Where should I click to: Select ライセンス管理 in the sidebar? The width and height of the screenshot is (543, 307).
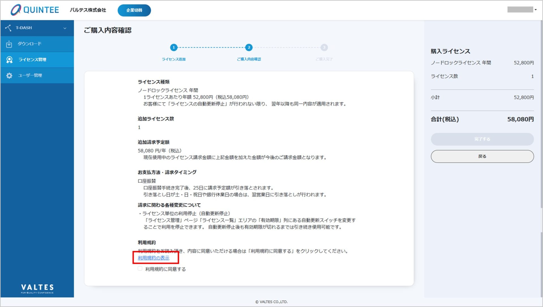pyautogui.click(x=32, y=60)
